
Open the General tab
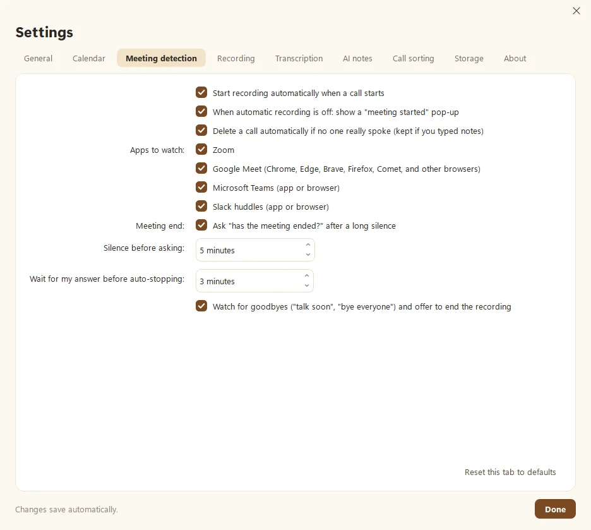(x=38, y=58)
